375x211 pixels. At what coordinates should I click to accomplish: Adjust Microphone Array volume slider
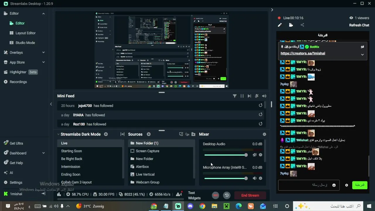pos(226,178)
